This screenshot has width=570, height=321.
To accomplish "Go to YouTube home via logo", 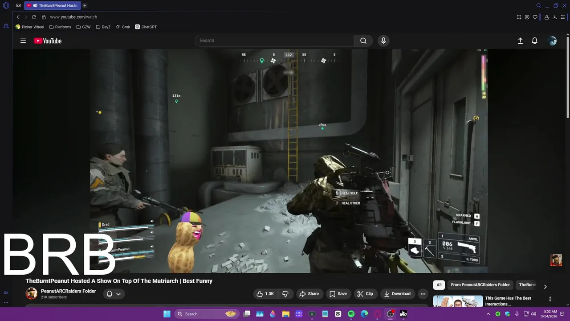I will (48, 41).
